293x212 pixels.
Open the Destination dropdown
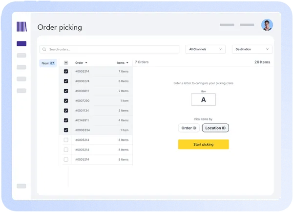(252, 49)
